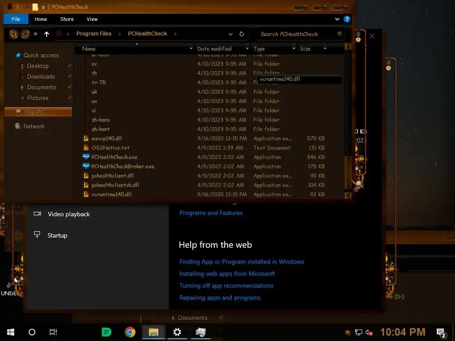Select Video playback in Settings sidebar
455x341 pixels.
(69, 214)
